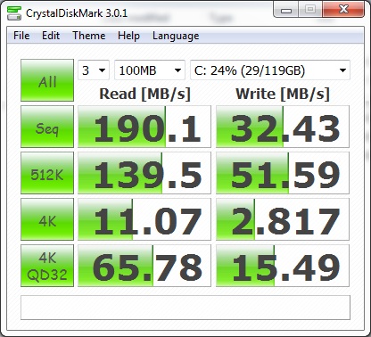Start the 512K benchmark test

47,173
